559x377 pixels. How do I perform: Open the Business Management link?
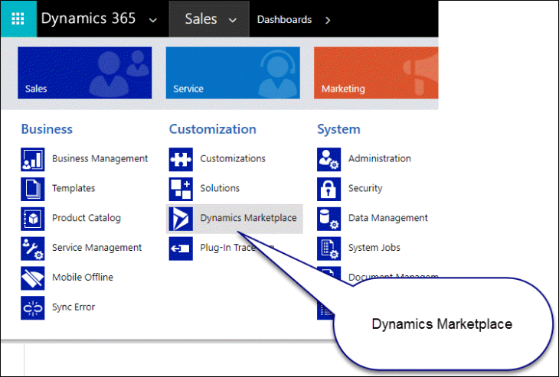100,158
